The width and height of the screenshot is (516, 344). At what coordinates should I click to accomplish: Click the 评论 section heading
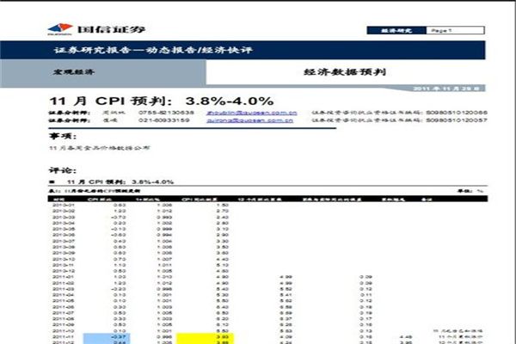coord(62,169)
